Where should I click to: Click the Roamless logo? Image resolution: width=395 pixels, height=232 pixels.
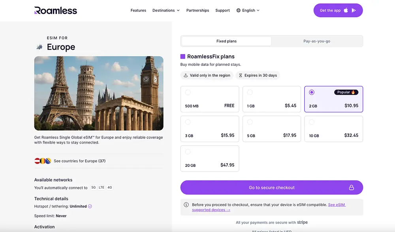click(x=56, y=10)
